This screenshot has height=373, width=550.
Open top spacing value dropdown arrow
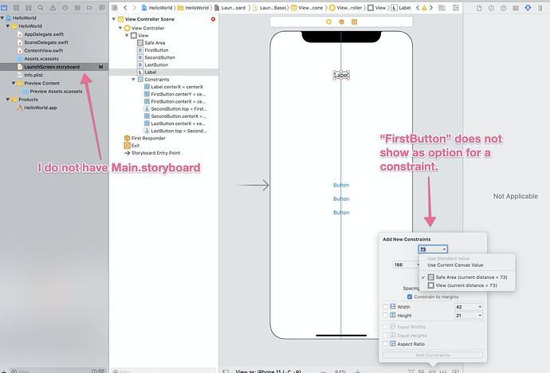tap(444, 249)
